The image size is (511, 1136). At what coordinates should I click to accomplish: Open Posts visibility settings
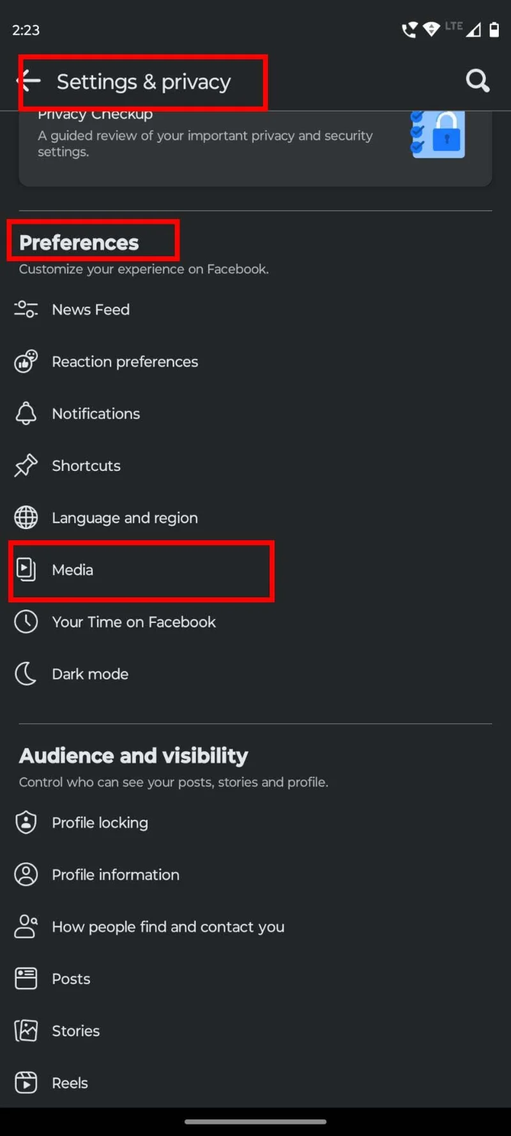71,979
